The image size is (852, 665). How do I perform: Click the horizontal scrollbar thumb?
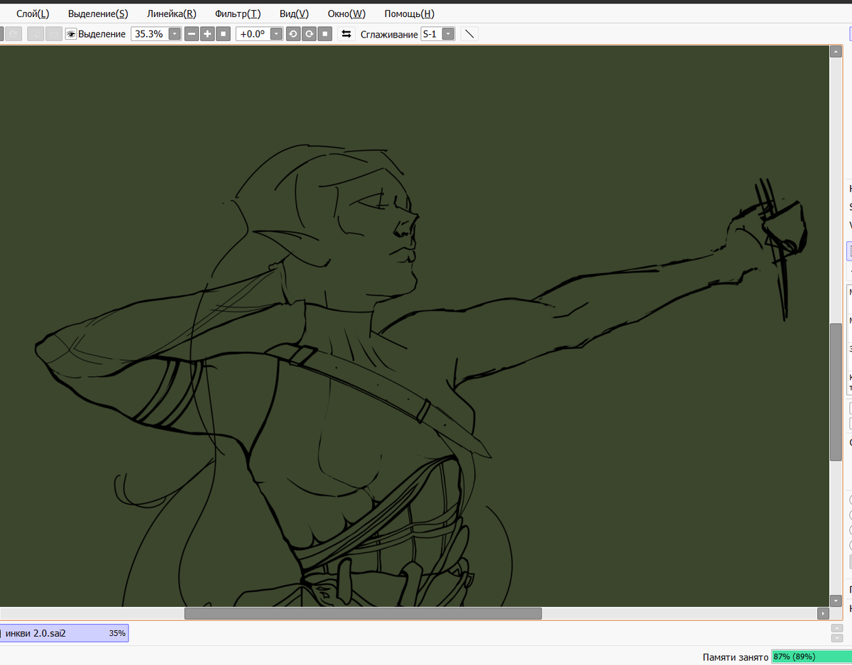pyautogui.click(x=363, y=613)
